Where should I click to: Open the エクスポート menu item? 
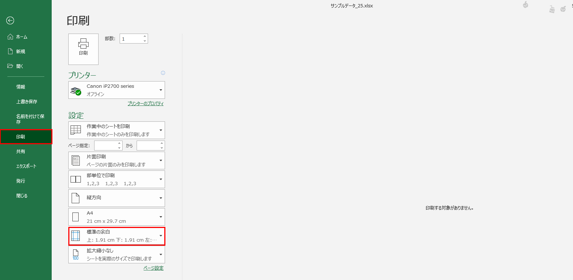pyautogui.click(x=26, y=166)
